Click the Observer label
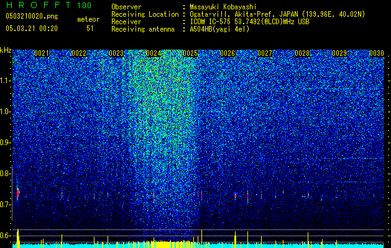Image resolution: width=391 pixels, height=248 pixels. pos(126,7)
